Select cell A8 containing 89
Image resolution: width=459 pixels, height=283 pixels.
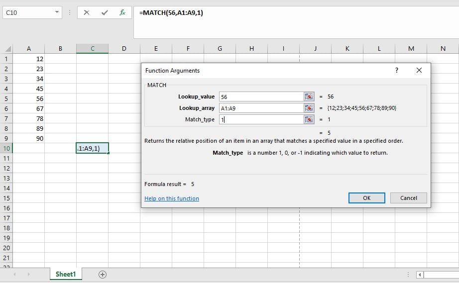click(29, 129)
